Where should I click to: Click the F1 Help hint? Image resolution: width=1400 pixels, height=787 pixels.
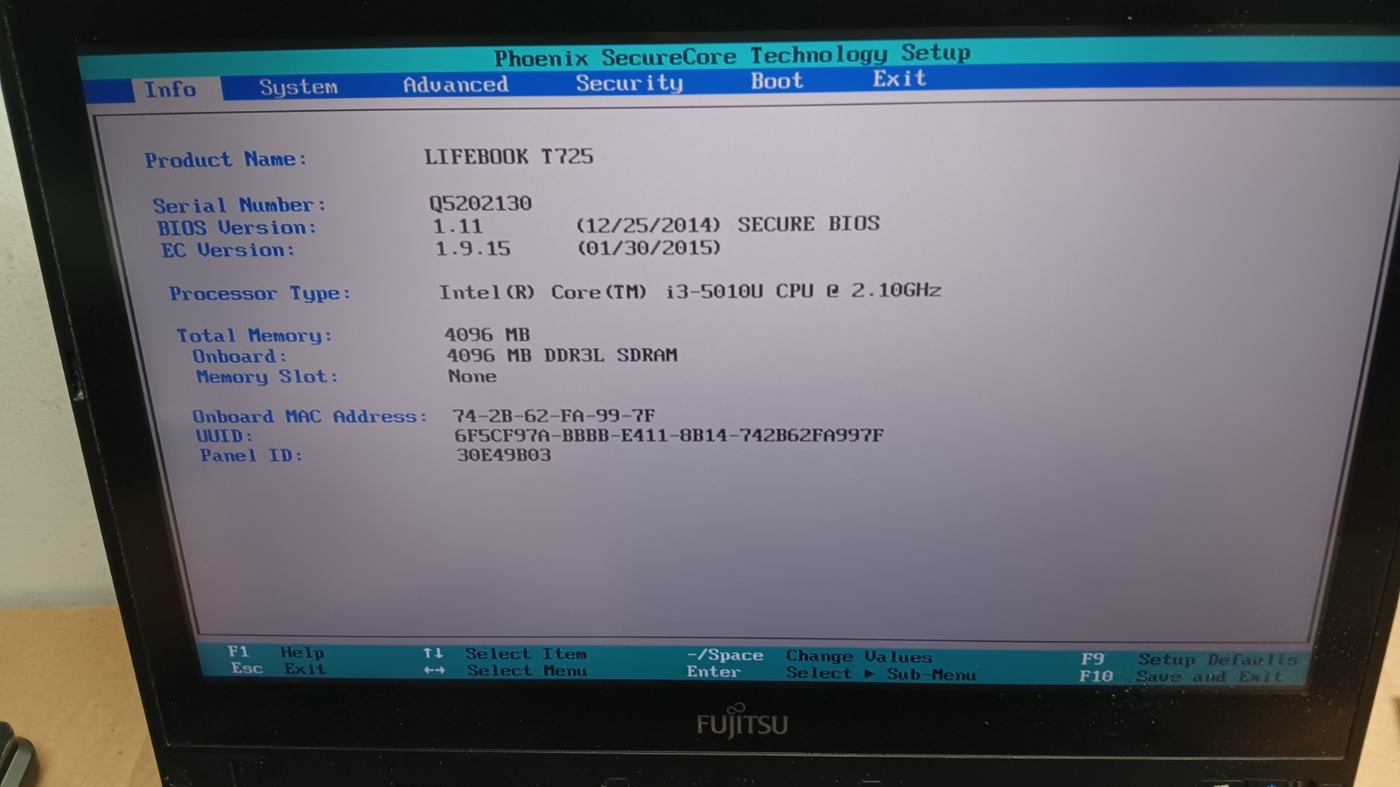276,652
